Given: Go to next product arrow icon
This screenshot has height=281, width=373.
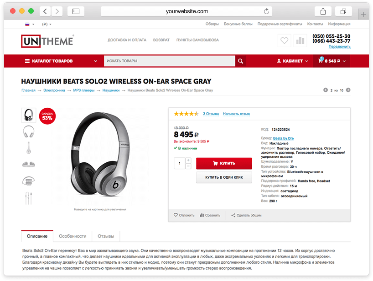Looking at the screenshot, I should 348,90.
